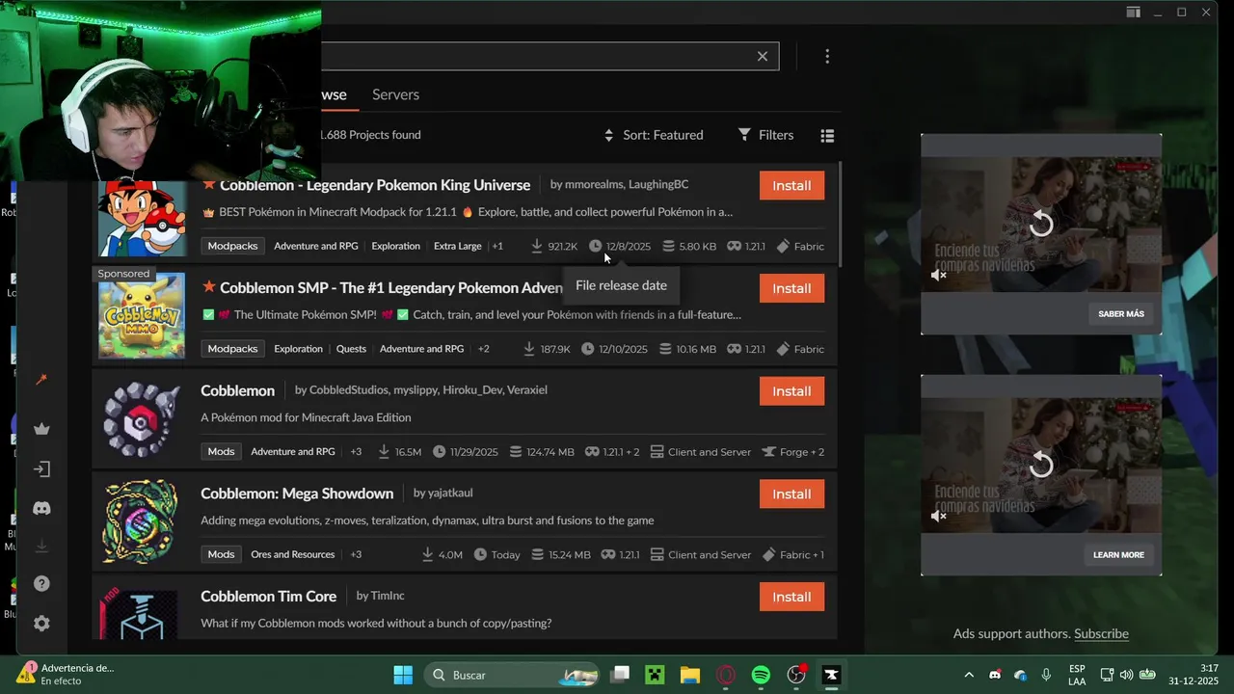Expand +2 tags on Cobblemon SMP row
Viewport: 1234px width, 694px height.
click(484, 349)
